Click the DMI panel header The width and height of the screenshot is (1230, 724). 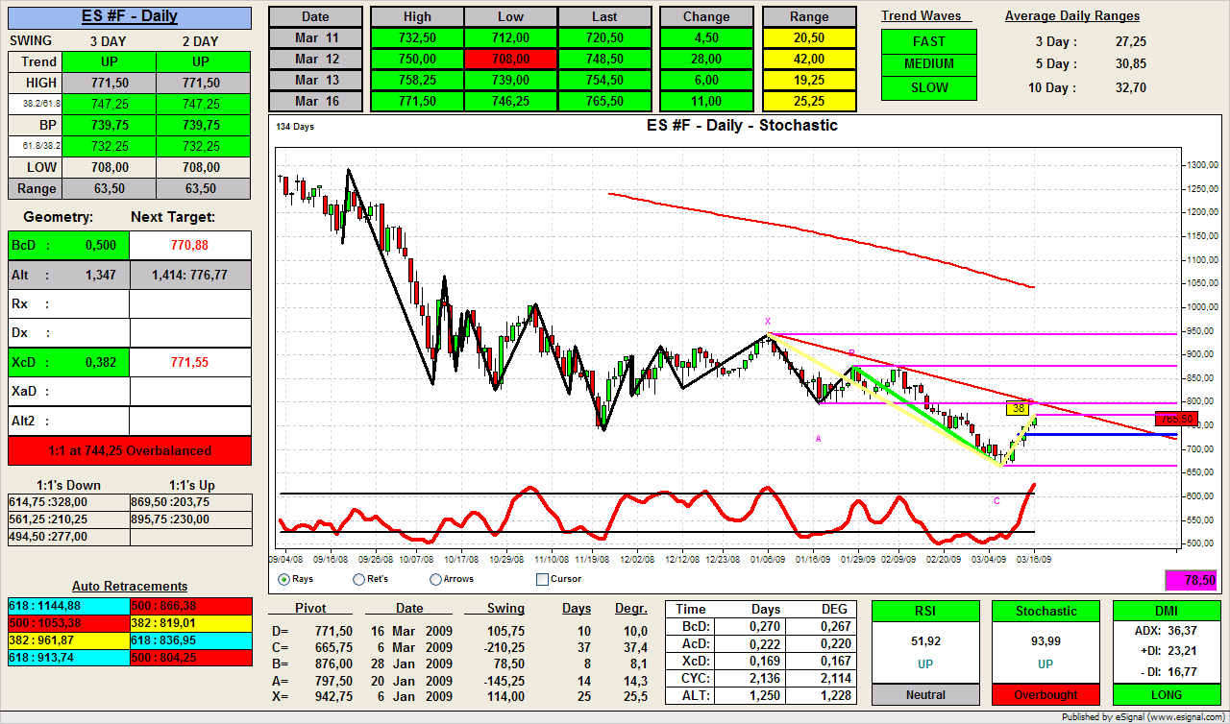point(1168,612)
